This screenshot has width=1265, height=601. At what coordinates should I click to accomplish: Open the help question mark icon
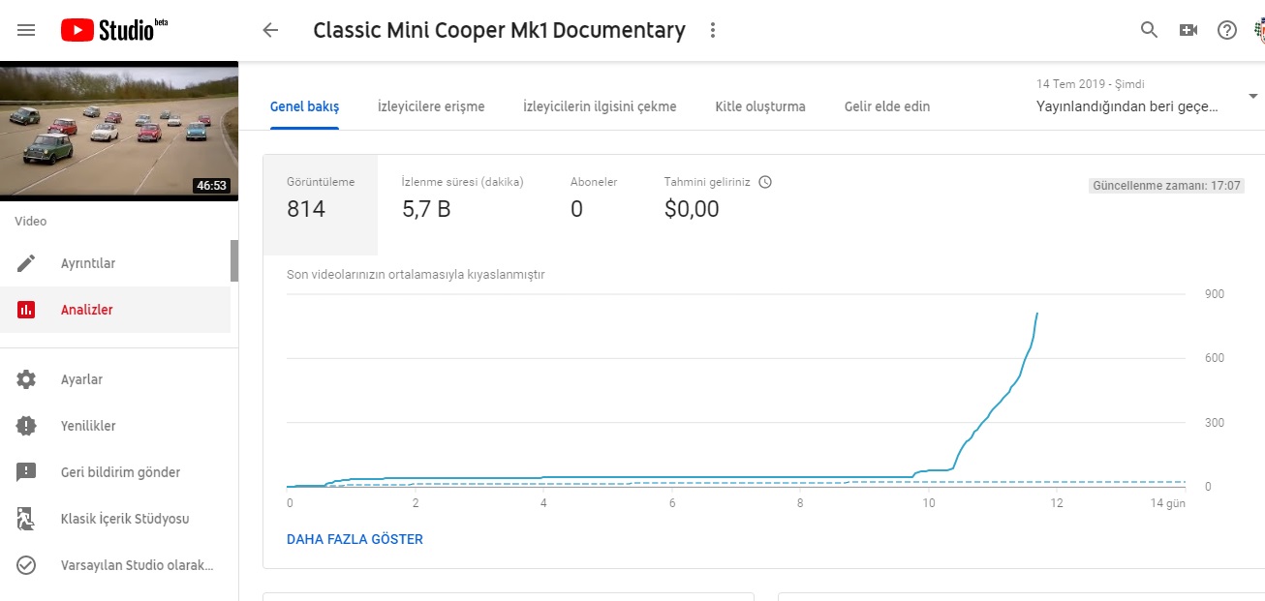click(x=1227, y=30)
